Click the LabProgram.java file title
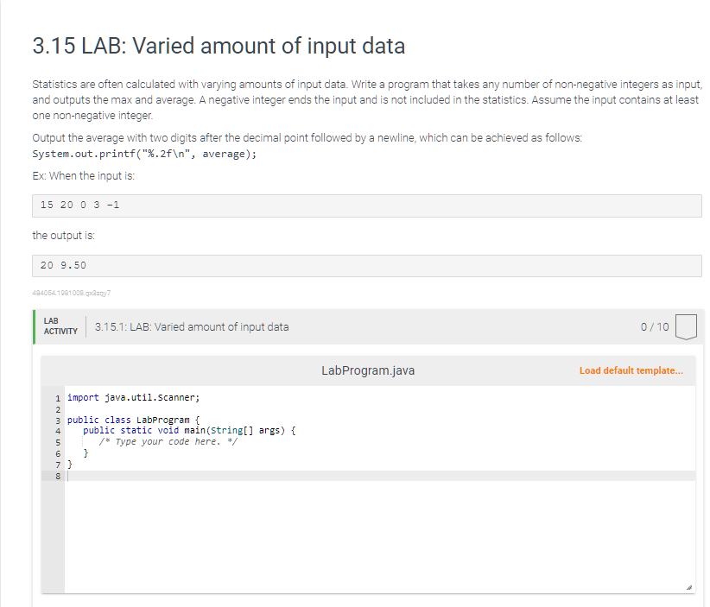Viewport: 710px width, 607px height. point(368,370)
